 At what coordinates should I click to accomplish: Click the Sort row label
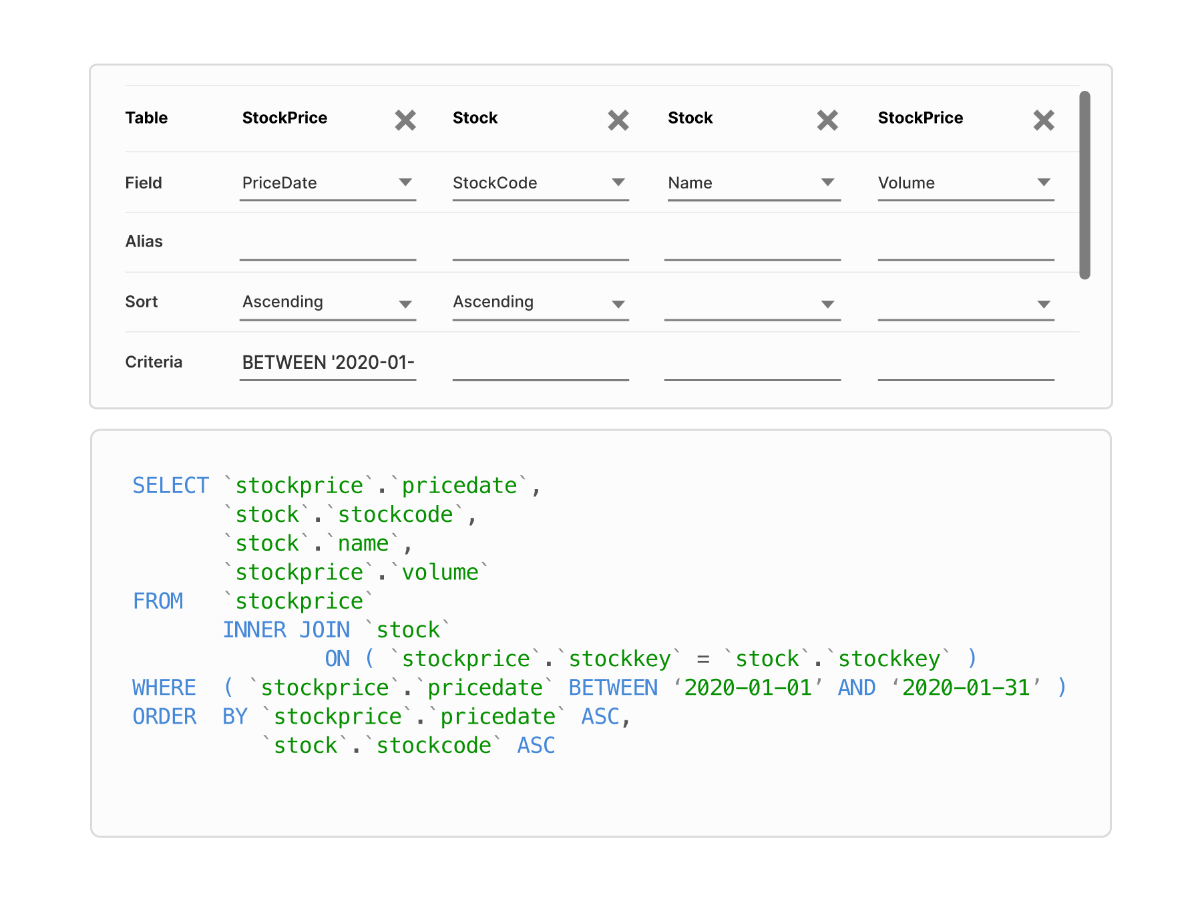click(x=142, y=301)
